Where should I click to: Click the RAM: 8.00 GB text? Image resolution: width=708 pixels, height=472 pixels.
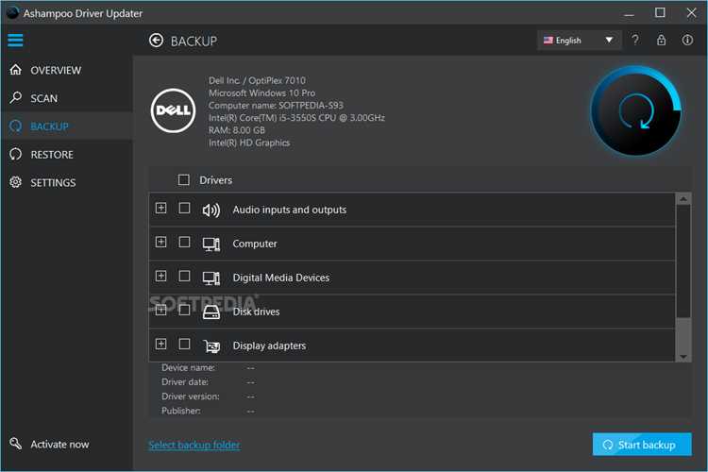tap(237, 130)
